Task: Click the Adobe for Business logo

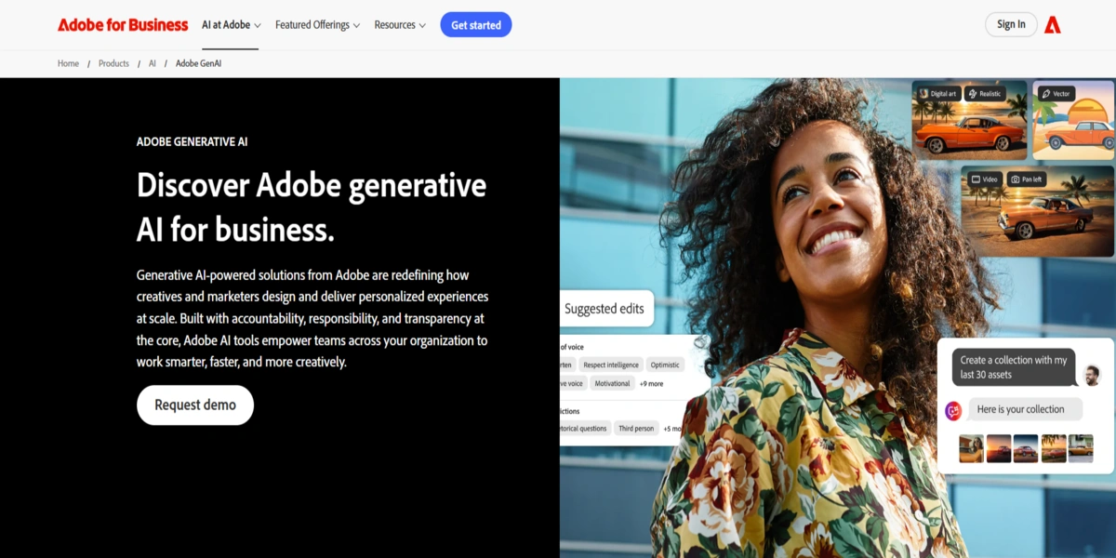Action: click(x=123, y=25)
